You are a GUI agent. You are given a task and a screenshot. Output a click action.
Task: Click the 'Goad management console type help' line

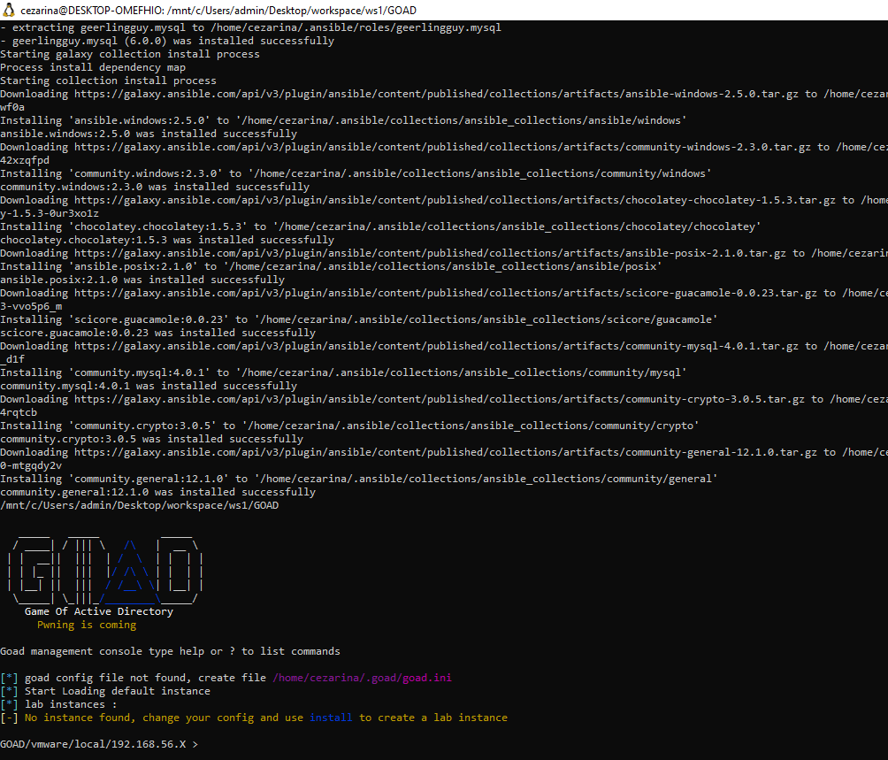[170, 651]
